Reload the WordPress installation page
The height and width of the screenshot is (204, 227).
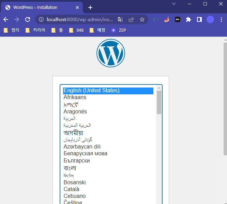(28, 19)
